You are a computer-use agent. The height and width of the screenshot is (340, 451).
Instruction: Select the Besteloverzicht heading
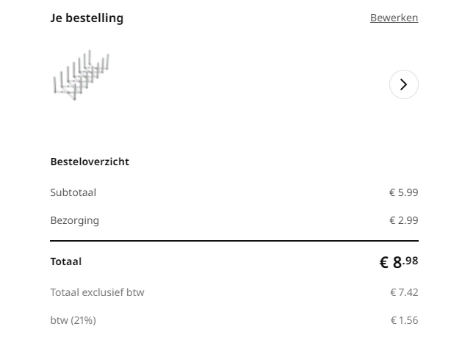[x=90, y=162]
